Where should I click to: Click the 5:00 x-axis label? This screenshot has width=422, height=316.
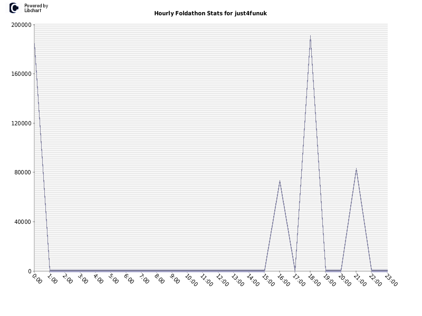point(114,279)
